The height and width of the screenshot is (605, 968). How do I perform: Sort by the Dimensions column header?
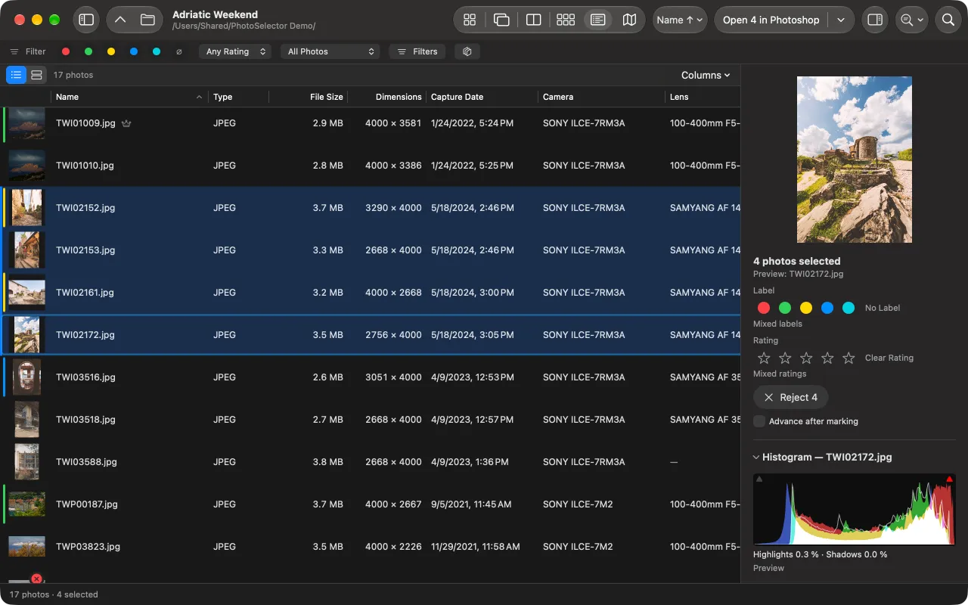[x=387, y=97]
